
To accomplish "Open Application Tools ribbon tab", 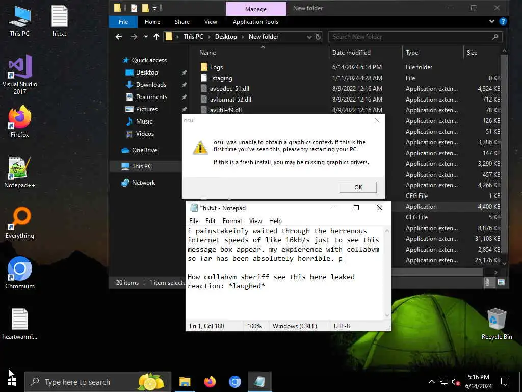I will pos(255,22).
